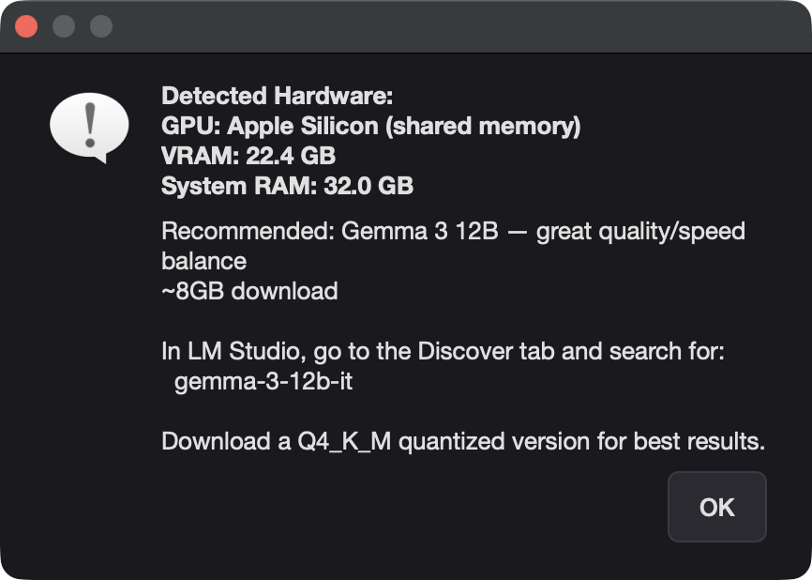Click the 'Detected Hardware:' heading
Viewport: 812px width, 580px height.
277,96
